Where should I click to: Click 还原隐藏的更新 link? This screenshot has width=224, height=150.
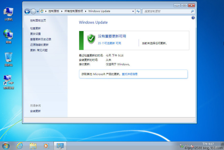[x=39, y=45]
